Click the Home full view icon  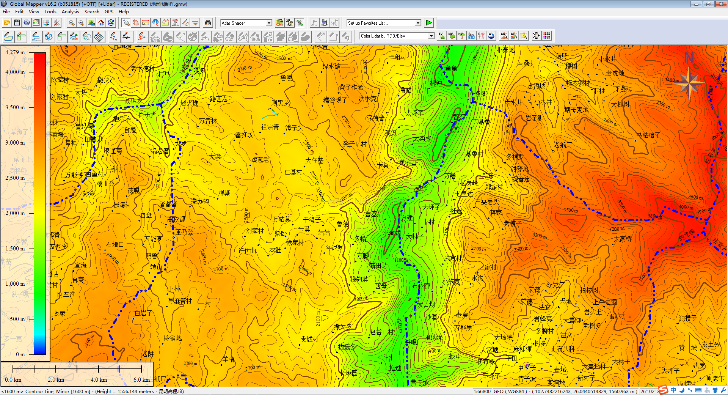point(101,23)
